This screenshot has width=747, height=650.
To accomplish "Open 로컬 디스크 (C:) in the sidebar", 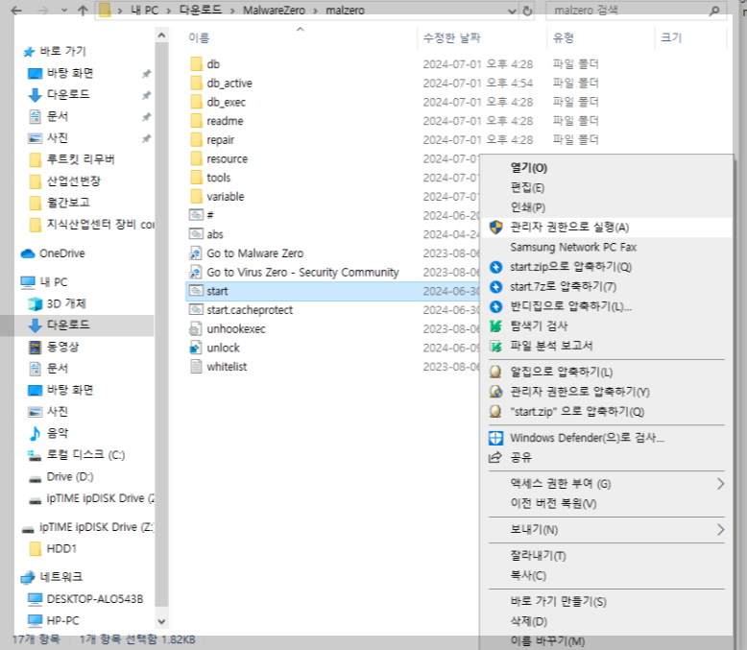I will [85, 455].
